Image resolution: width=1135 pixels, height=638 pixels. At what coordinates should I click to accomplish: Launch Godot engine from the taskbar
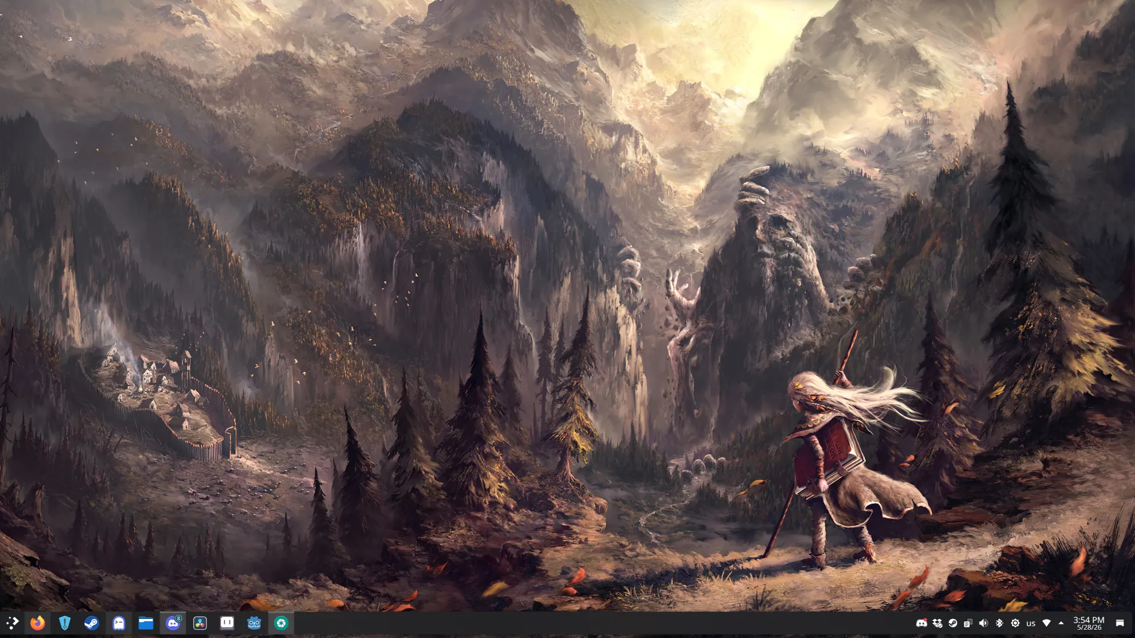pos(254,623)
